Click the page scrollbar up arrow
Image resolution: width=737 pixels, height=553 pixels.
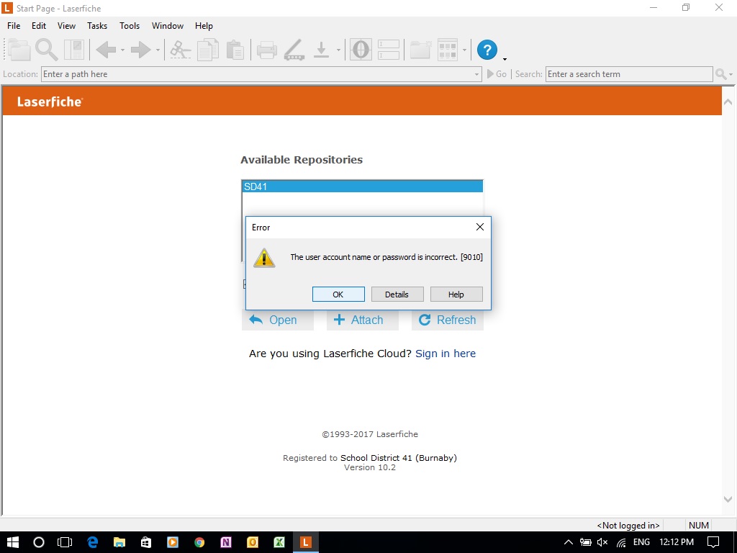pyautogui.click(x=728, y=102)
